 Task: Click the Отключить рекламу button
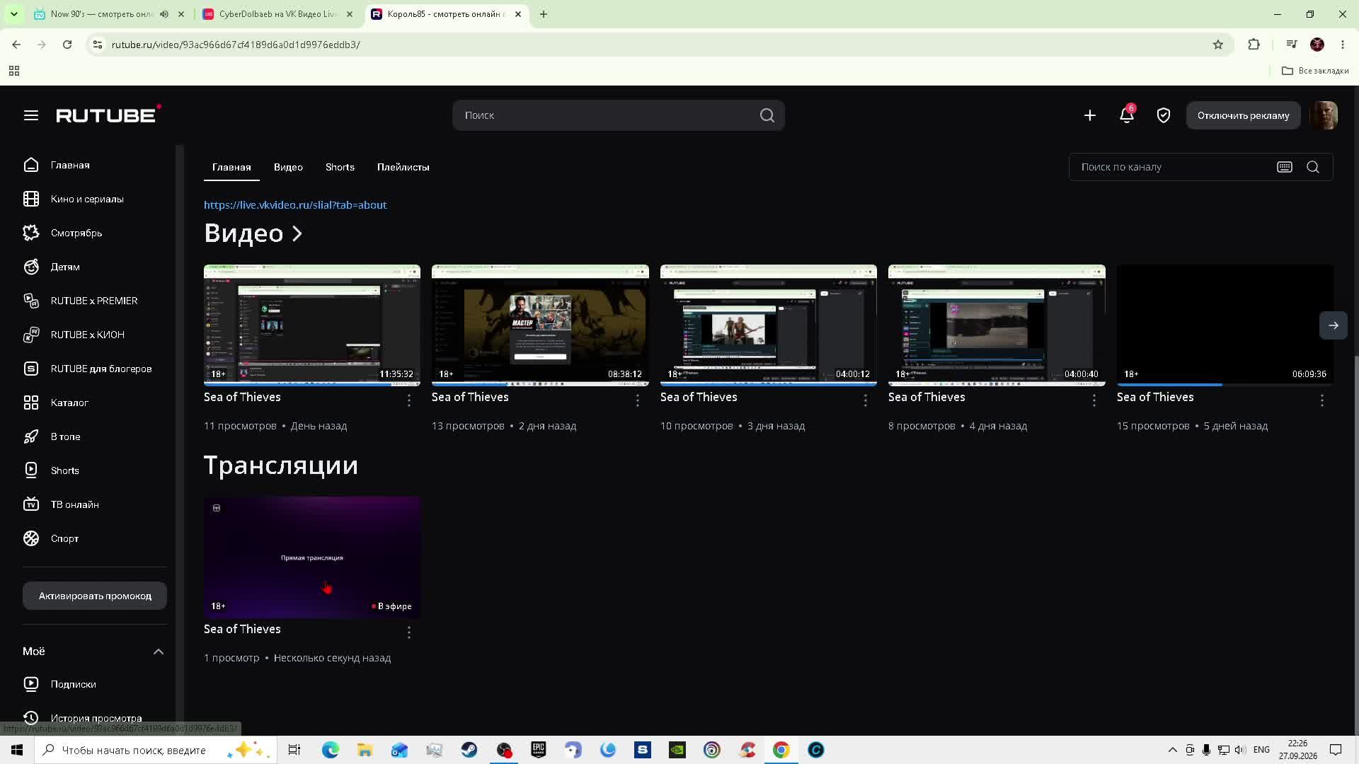[x=1244, y=115]
